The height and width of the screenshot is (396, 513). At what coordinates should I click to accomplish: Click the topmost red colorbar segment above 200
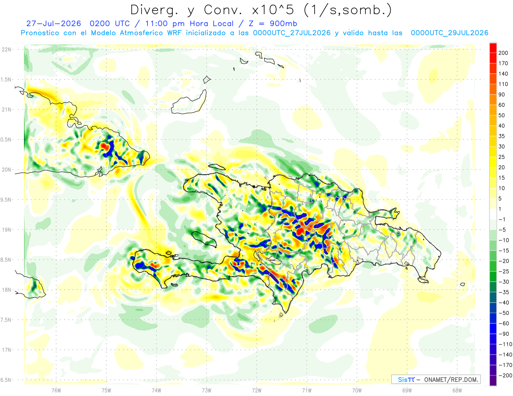pyautogui.click(x=493, y=48)
